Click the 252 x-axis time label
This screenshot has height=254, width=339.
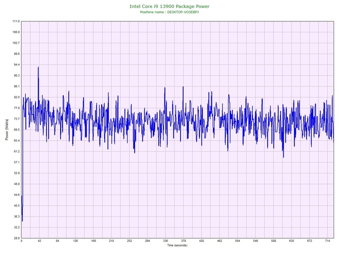tap(130, 241)
